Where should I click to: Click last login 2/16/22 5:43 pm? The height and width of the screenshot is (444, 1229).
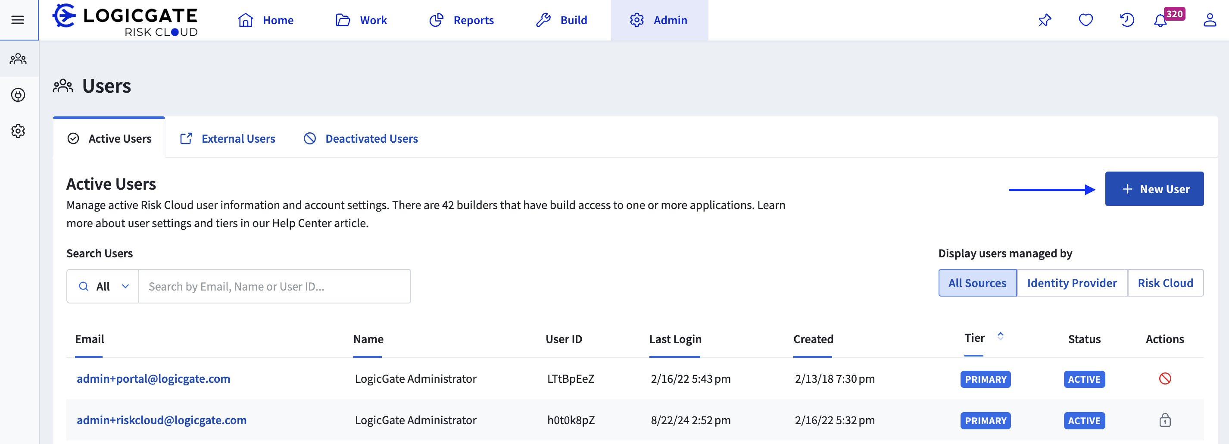click(x=690, y=378)
